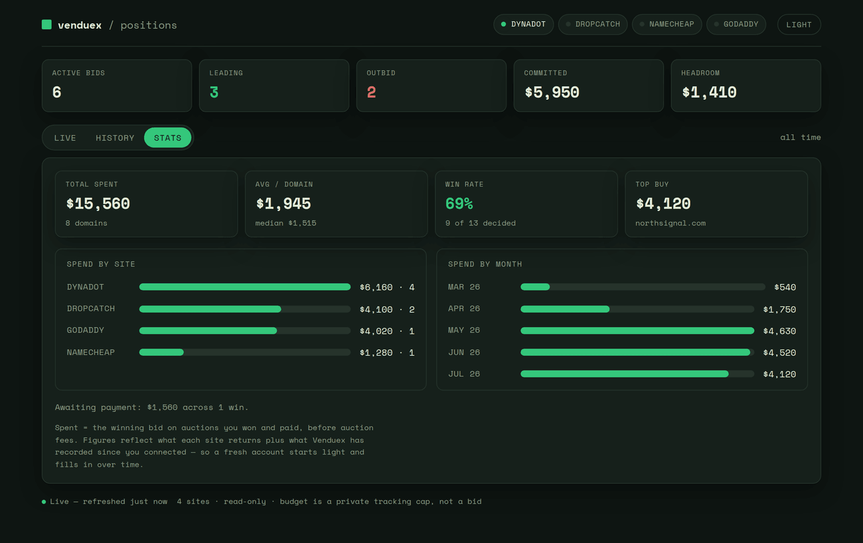Click the $1,280 · 1 Namecheap amount
This screenshot has width=863, height=543.
tap(387, 352)
